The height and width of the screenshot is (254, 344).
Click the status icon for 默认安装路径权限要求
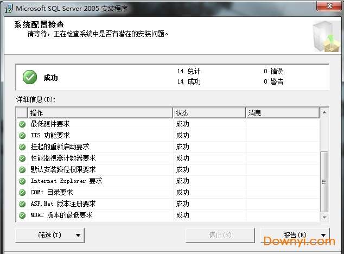point(22,170)
